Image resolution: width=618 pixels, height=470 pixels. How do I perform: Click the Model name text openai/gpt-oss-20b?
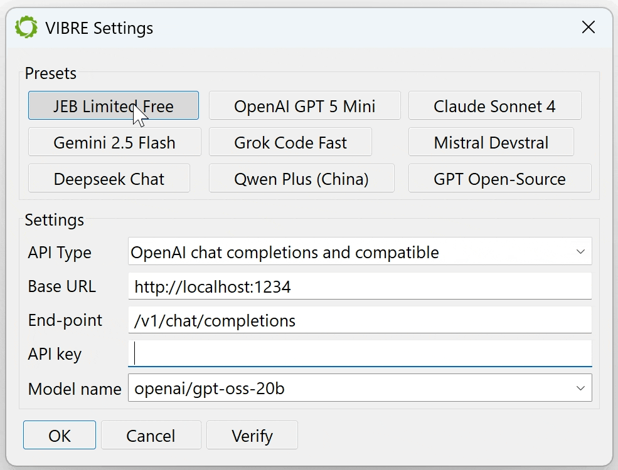[210, 389]
